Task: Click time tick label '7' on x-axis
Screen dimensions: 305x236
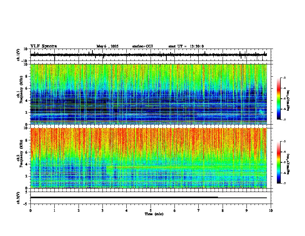Action: 199,211
